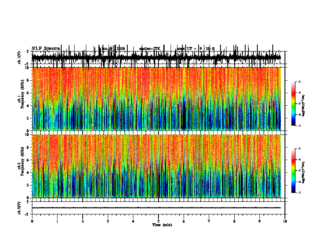Click the time axis tick label 0

pyautogui.click(x=32, y=221)
